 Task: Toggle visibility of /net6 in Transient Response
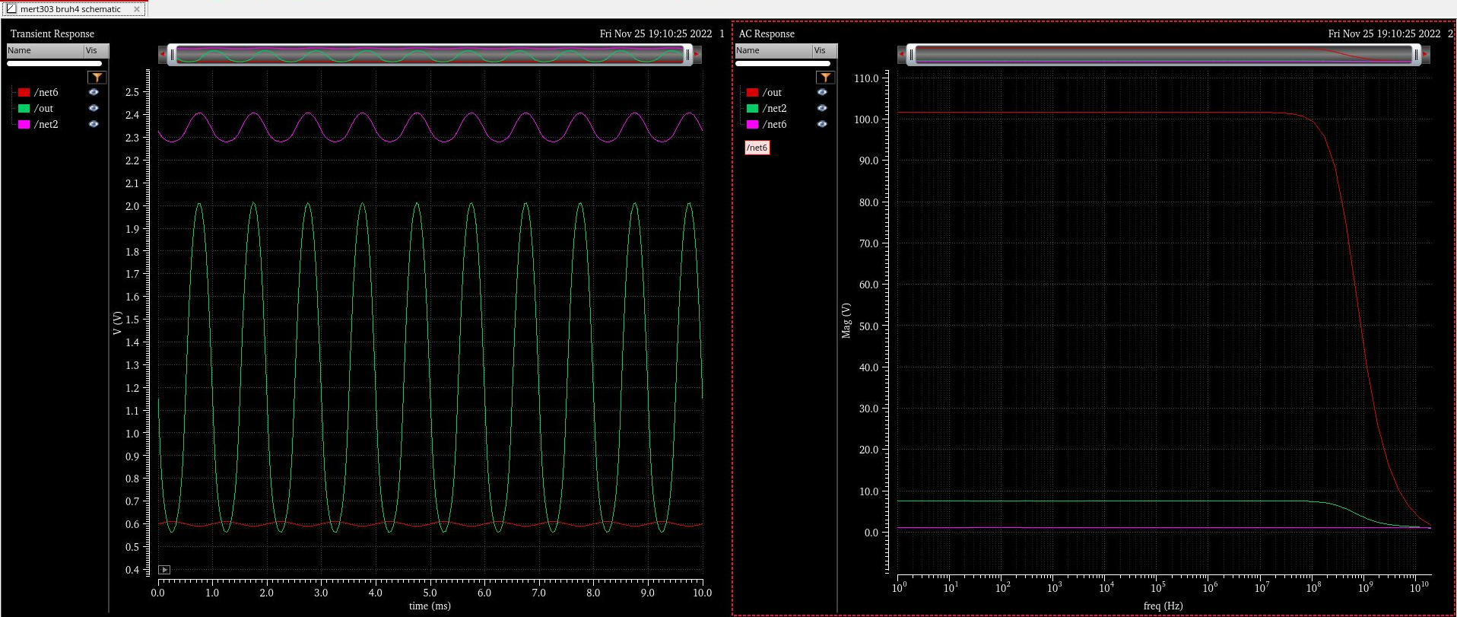coord(94,92)
